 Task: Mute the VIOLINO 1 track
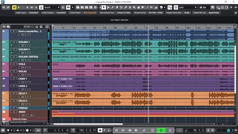12,42
